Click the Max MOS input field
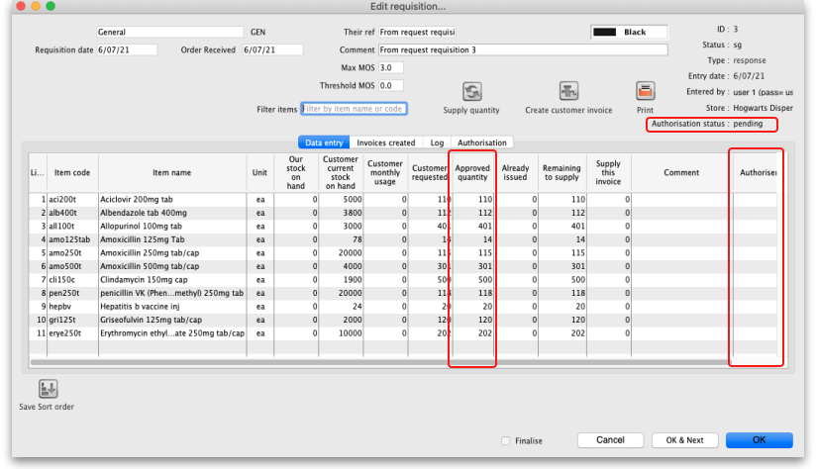 point(390,67)
